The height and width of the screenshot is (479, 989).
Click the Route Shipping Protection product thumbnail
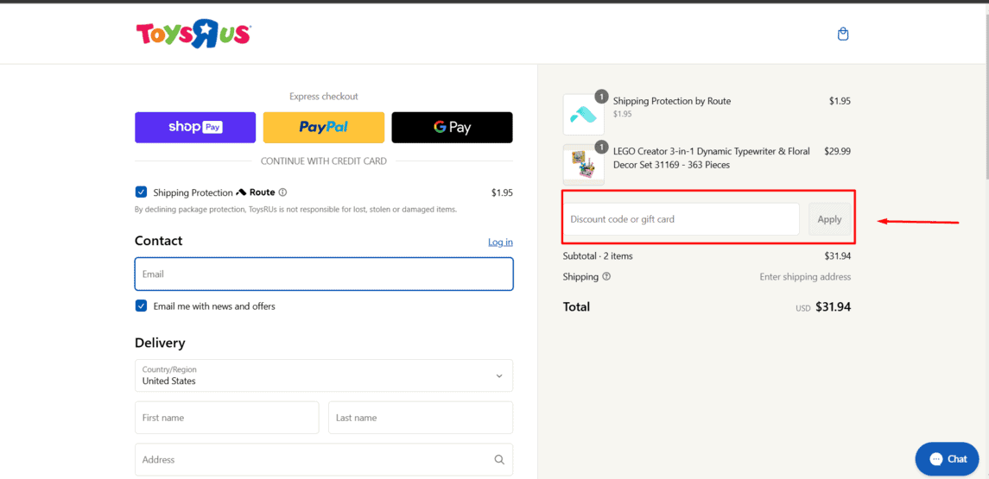pyautogui.click(x=583, y=114)
